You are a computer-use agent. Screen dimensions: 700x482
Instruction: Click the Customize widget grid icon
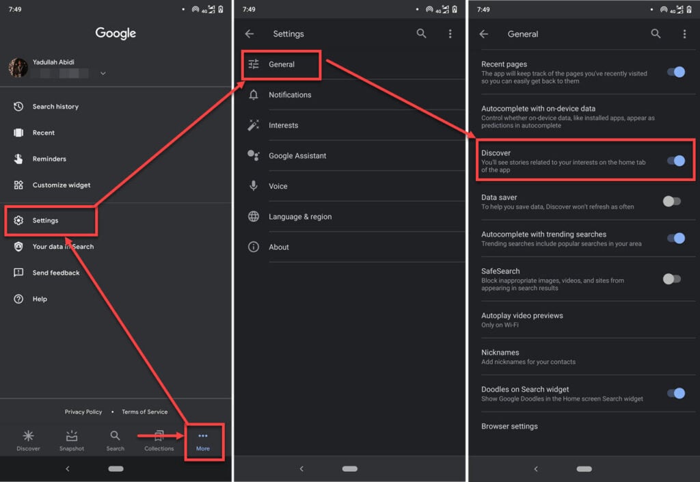click(x=18, y=185)
